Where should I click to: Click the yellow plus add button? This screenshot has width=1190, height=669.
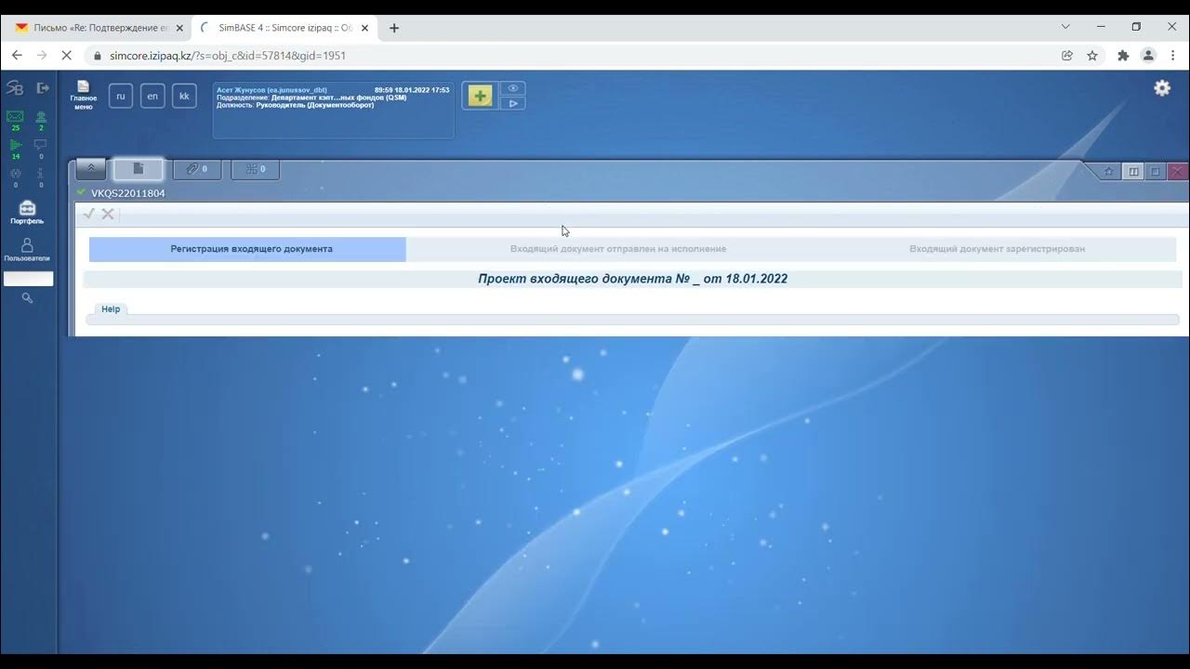pos(480,96)
